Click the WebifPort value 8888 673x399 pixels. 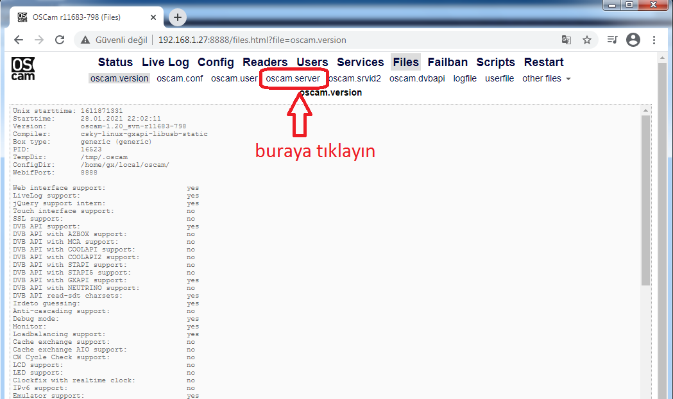pos(89,173)
